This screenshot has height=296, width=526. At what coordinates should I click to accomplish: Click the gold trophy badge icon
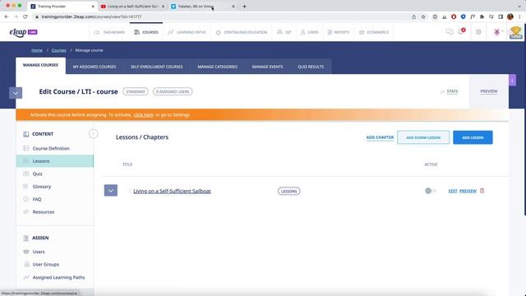[x=515, y=33]
